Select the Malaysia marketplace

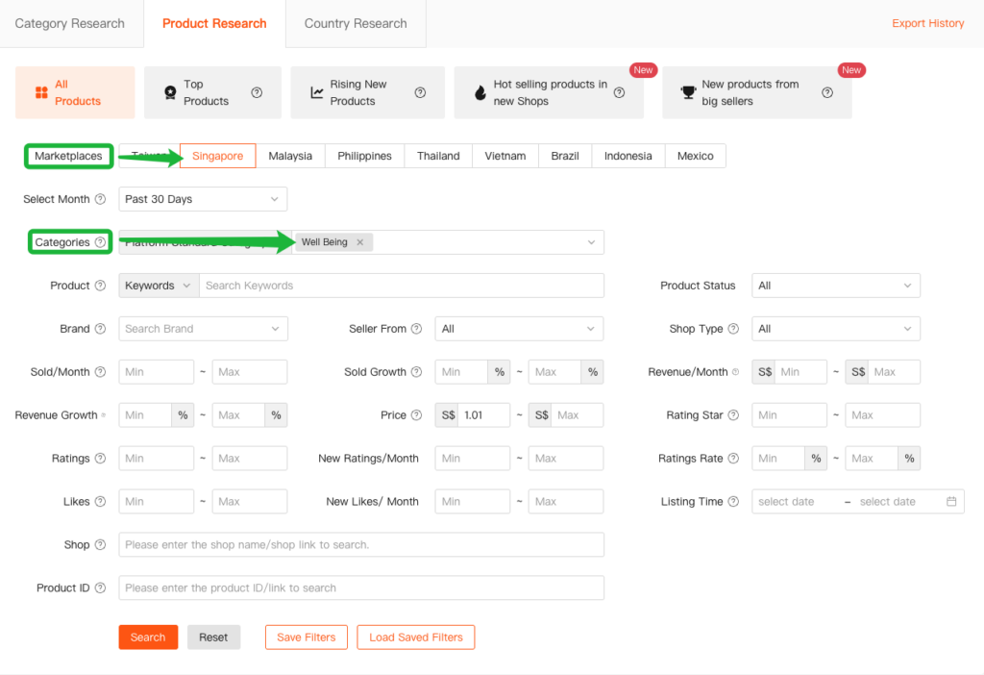click(290, 156)
